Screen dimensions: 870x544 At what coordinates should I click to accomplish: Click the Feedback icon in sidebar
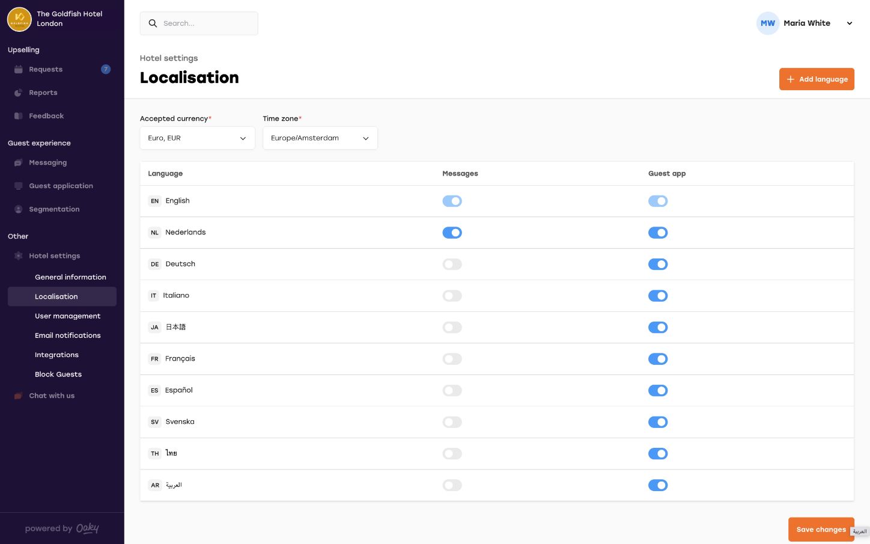pyautogui.click(x=19, y=116)
